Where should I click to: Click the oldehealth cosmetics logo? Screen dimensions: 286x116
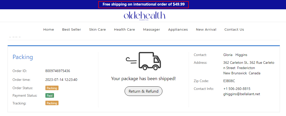[x=144, y=16]
